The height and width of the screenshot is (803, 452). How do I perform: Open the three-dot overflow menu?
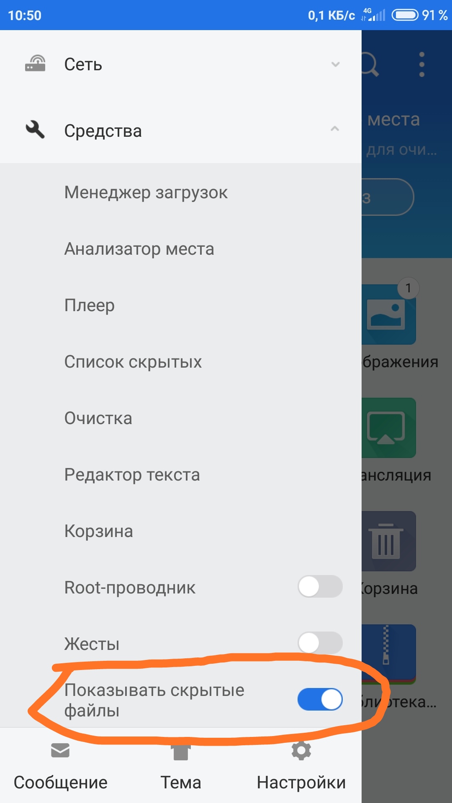click(x=422, y=64)
